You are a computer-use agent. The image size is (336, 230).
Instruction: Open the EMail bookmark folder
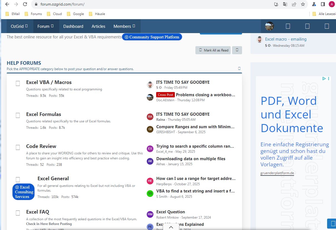(x=13, y=14)
